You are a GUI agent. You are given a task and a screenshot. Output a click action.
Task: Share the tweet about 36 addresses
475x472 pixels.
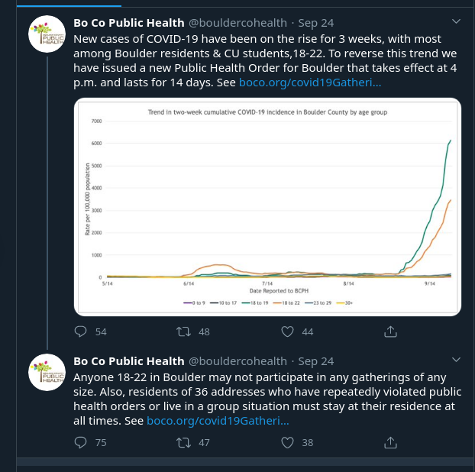390,442
